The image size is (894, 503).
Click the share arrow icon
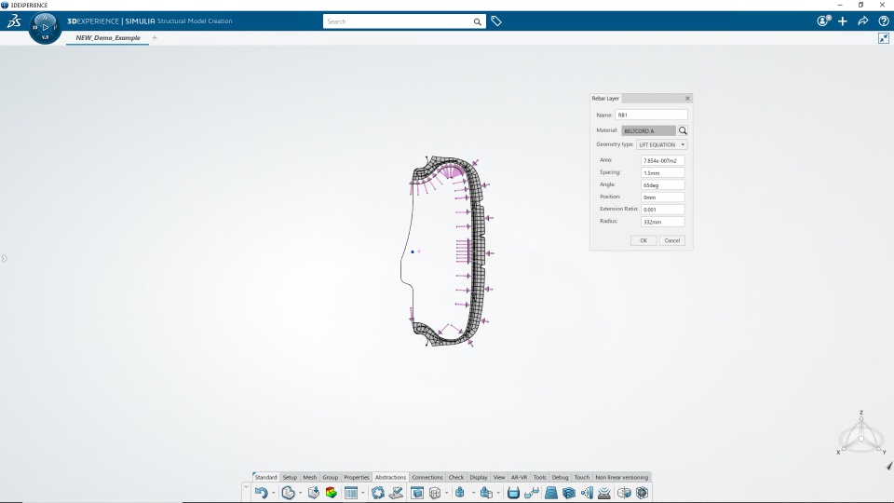click(x=862, y=21)
